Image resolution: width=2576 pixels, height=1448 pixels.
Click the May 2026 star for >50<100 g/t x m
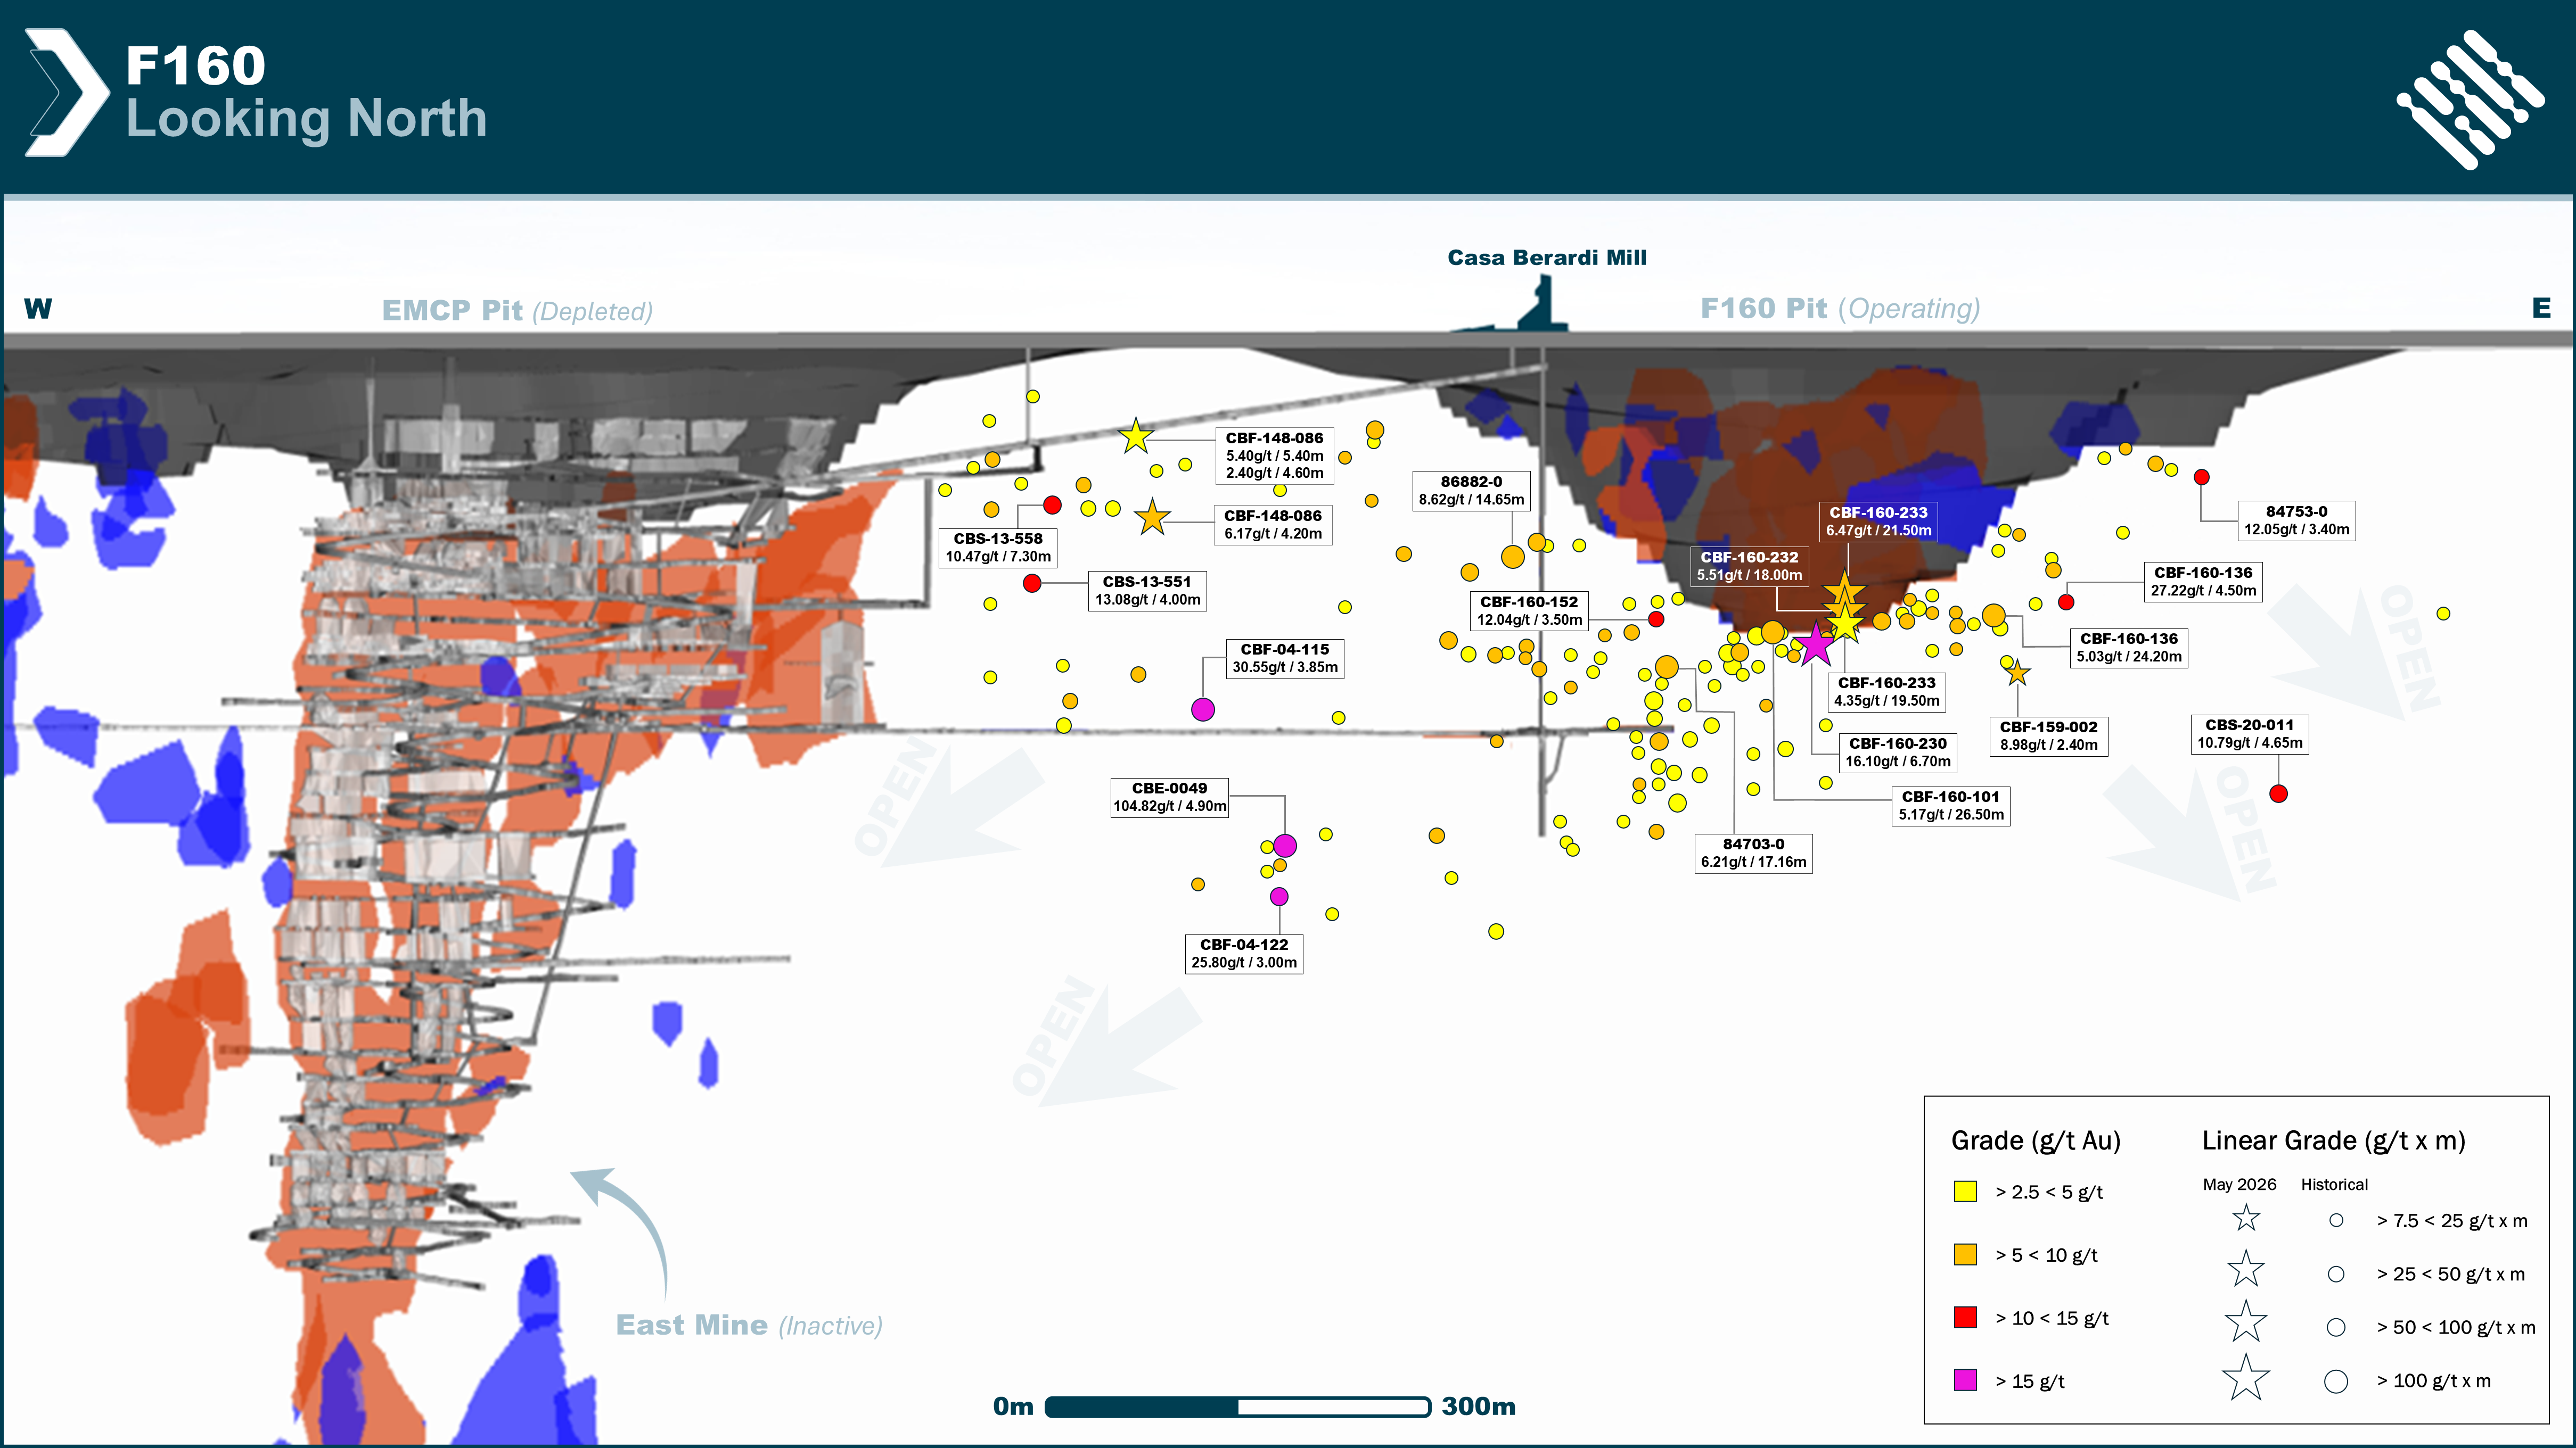point(2246,1323)
